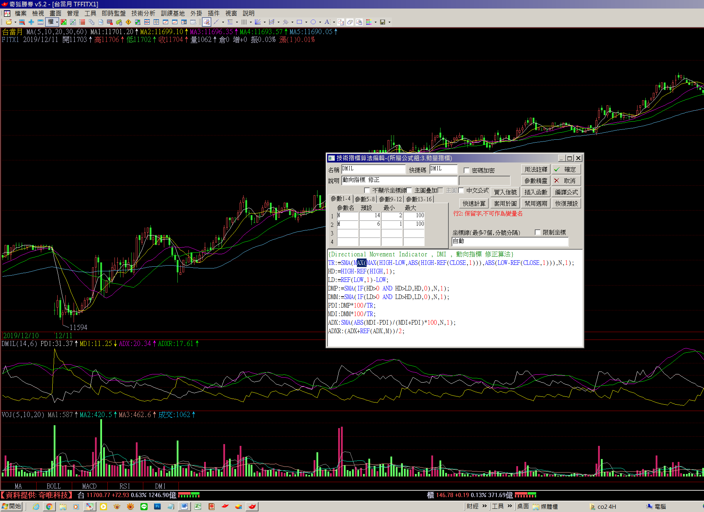Open the 技術分析 menu
The width and height of the screenshot is (704, 512).
point(143,13)
